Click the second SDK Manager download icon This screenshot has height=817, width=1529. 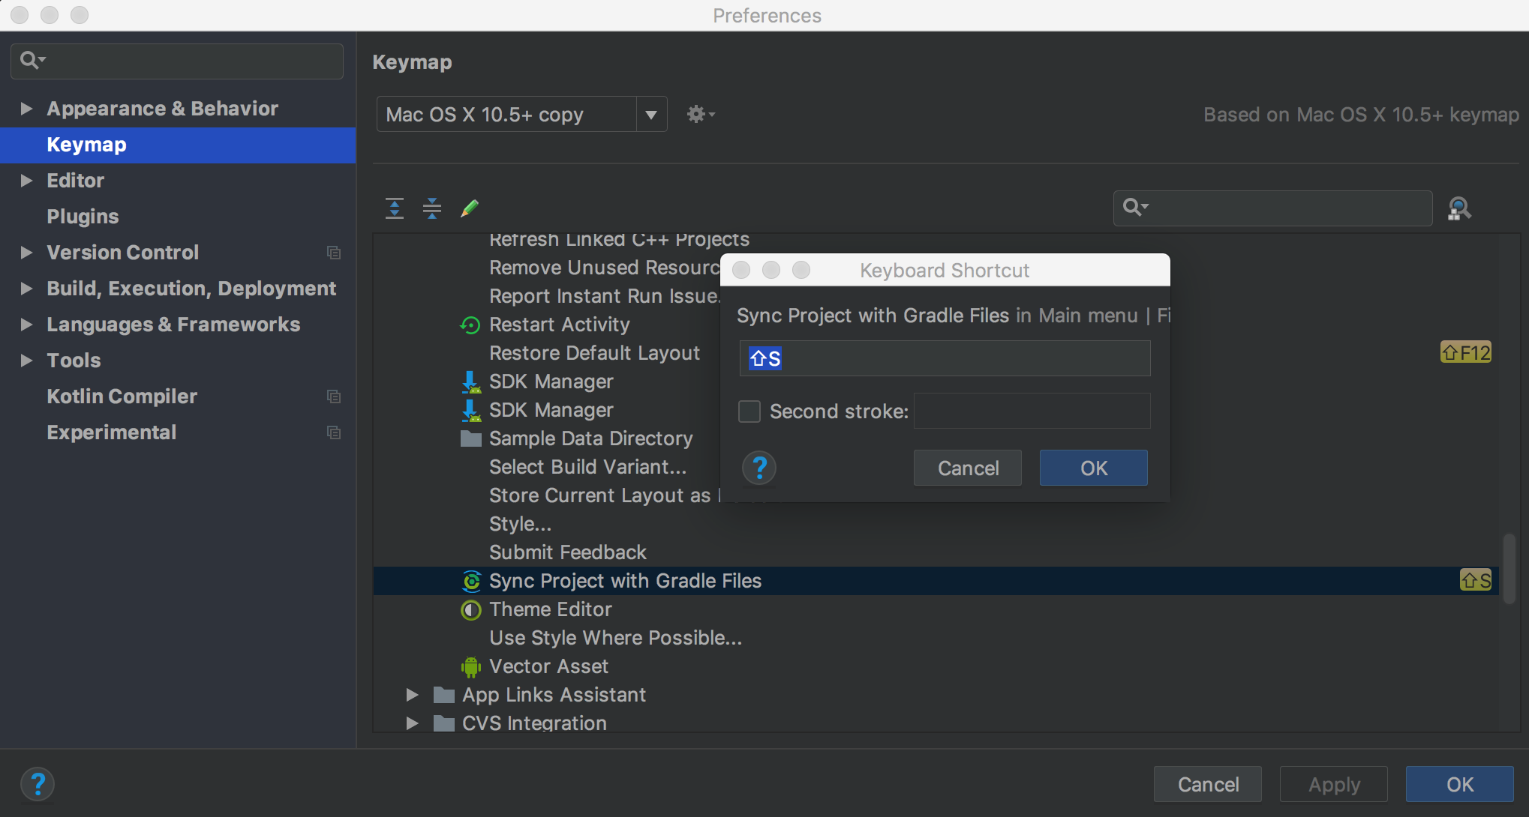click(x=470, y=411)
